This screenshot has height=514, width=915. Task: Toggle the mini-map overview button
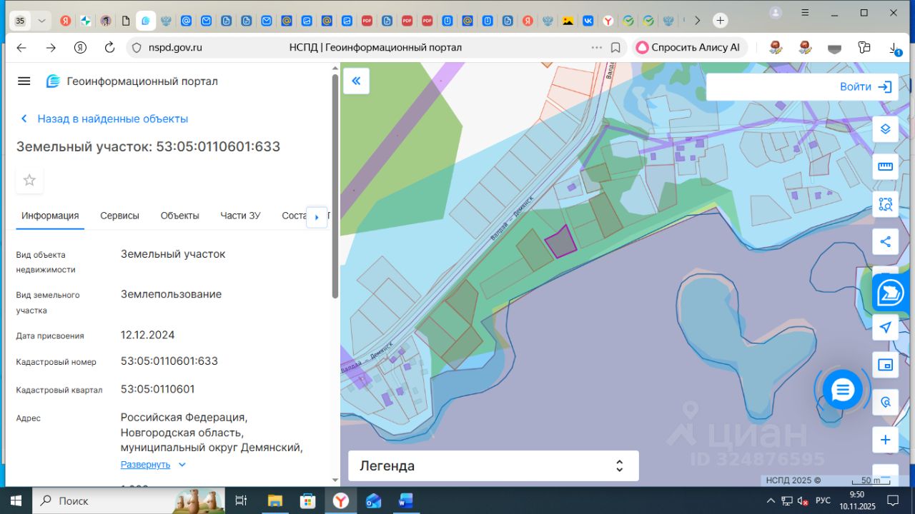click(885, 365)
